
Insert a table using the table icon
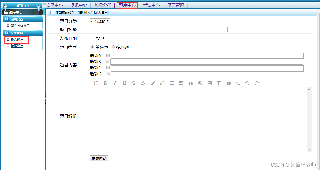(219, 83)
